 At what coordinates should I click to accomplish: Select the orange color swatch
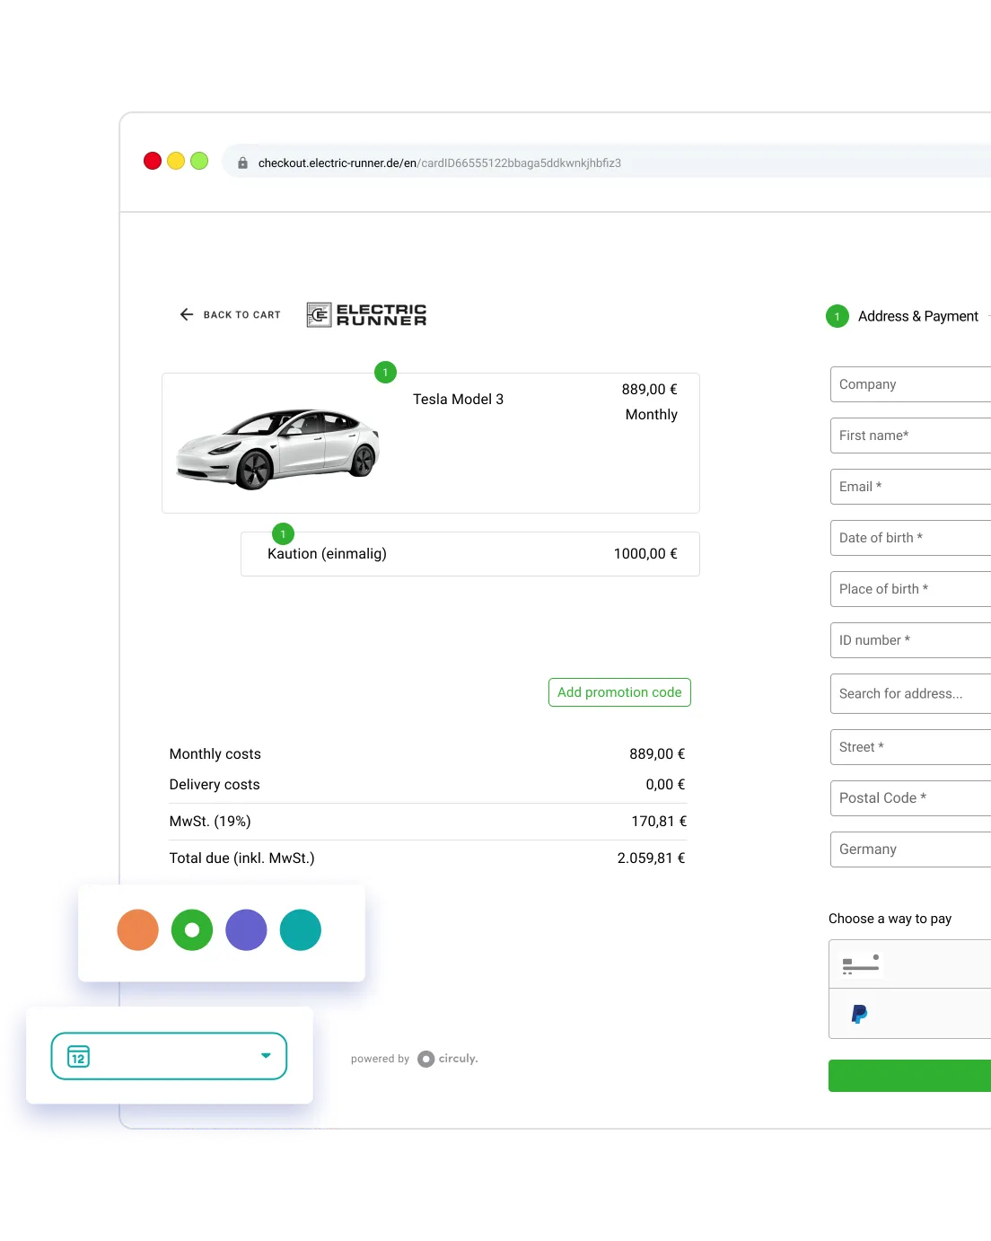[138, 930]
